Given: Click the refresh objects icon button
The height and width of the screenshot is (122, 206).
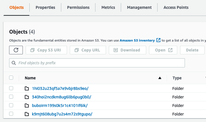Looking at the screenshot, I should coord(16,50).
